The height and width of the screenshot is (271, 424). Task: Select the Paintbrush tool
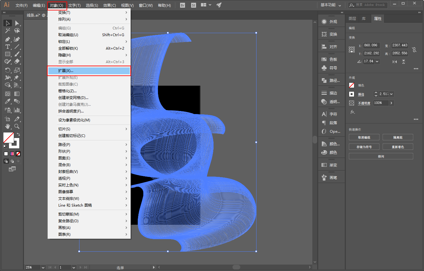click(x=17, y=54)
